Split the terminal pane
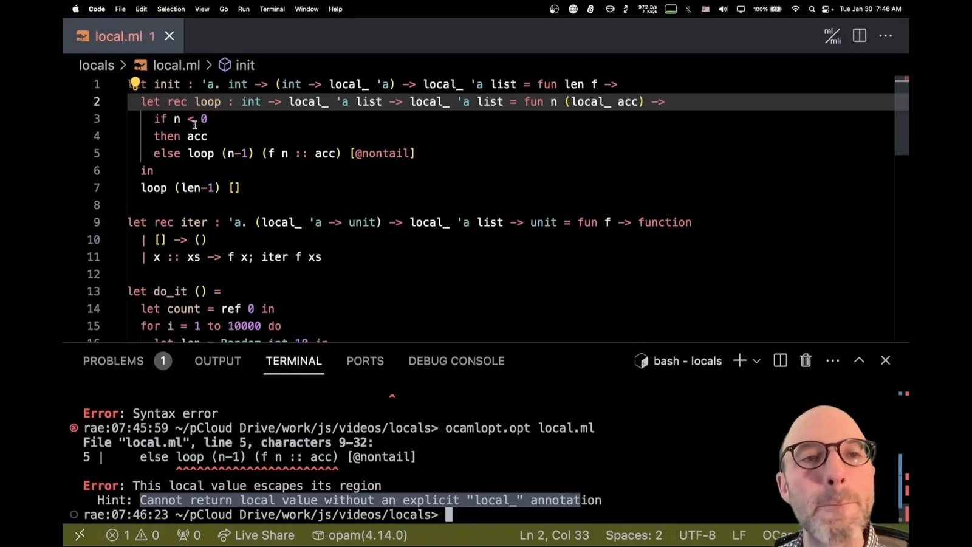The width and height of the screenshot is (972, 547). click(781, 360)
